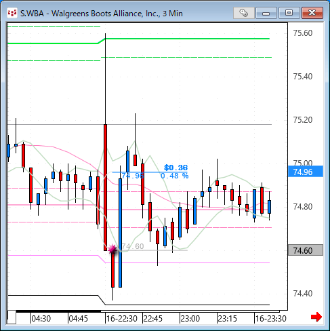Viewport: 330px width, 331px height.
Task: Click the chart title text S.WBA
Action: pyautogui.click(x=32, y=14)
